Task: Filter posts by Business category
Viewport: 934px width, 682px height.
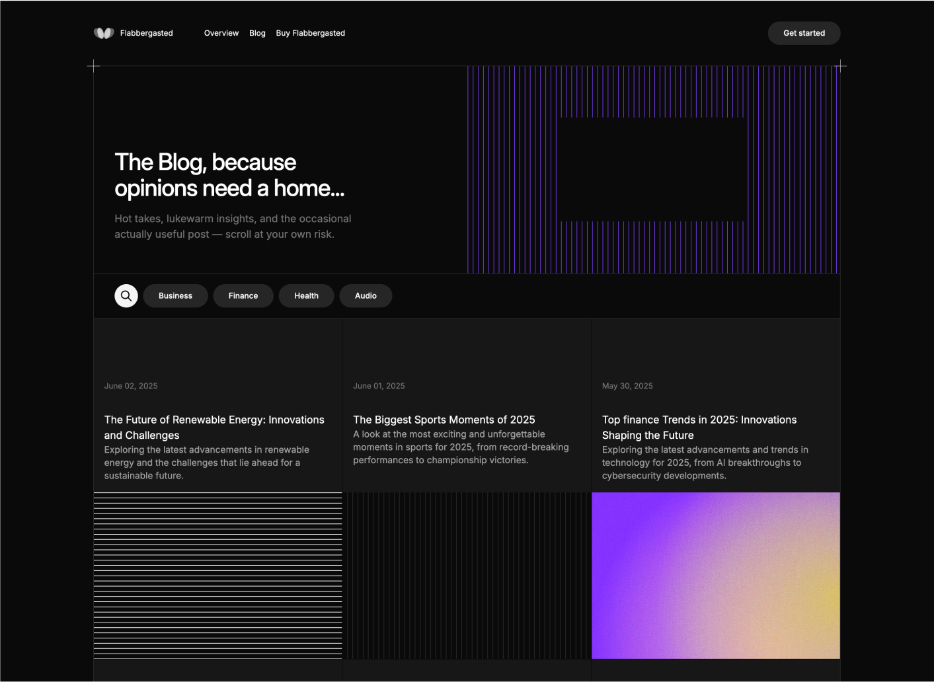Action: 175,296
